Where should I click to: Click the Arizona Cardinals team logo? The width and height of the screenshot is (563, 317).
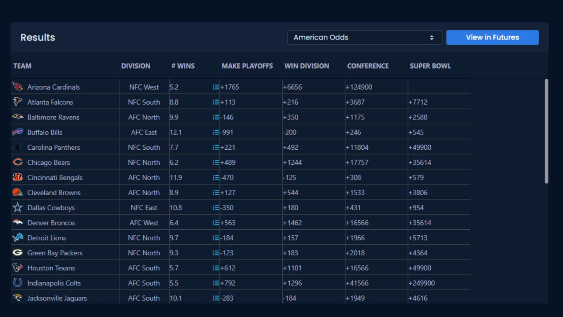[17, 87]
